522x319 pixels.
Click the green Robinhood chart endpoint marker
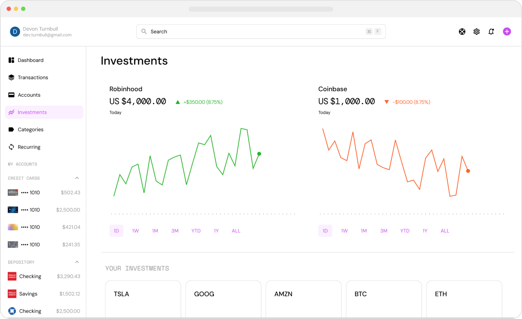click(259, 154)
